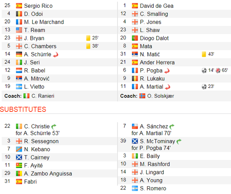Click the goal ball icon for A. Martial
231x194 pixels.
point(204,87)
